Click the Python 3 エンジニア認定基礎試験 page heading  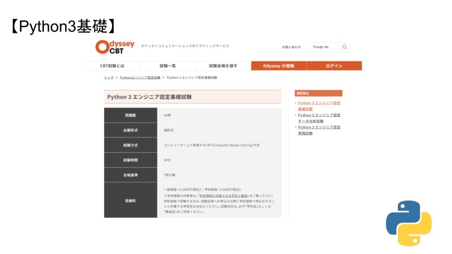150,97
